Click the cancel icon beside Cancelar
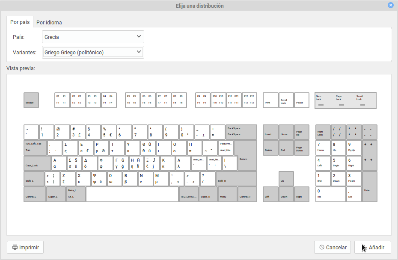Viewport: 398px width, 260px height. pyautogui.click(x=322, y=247)
